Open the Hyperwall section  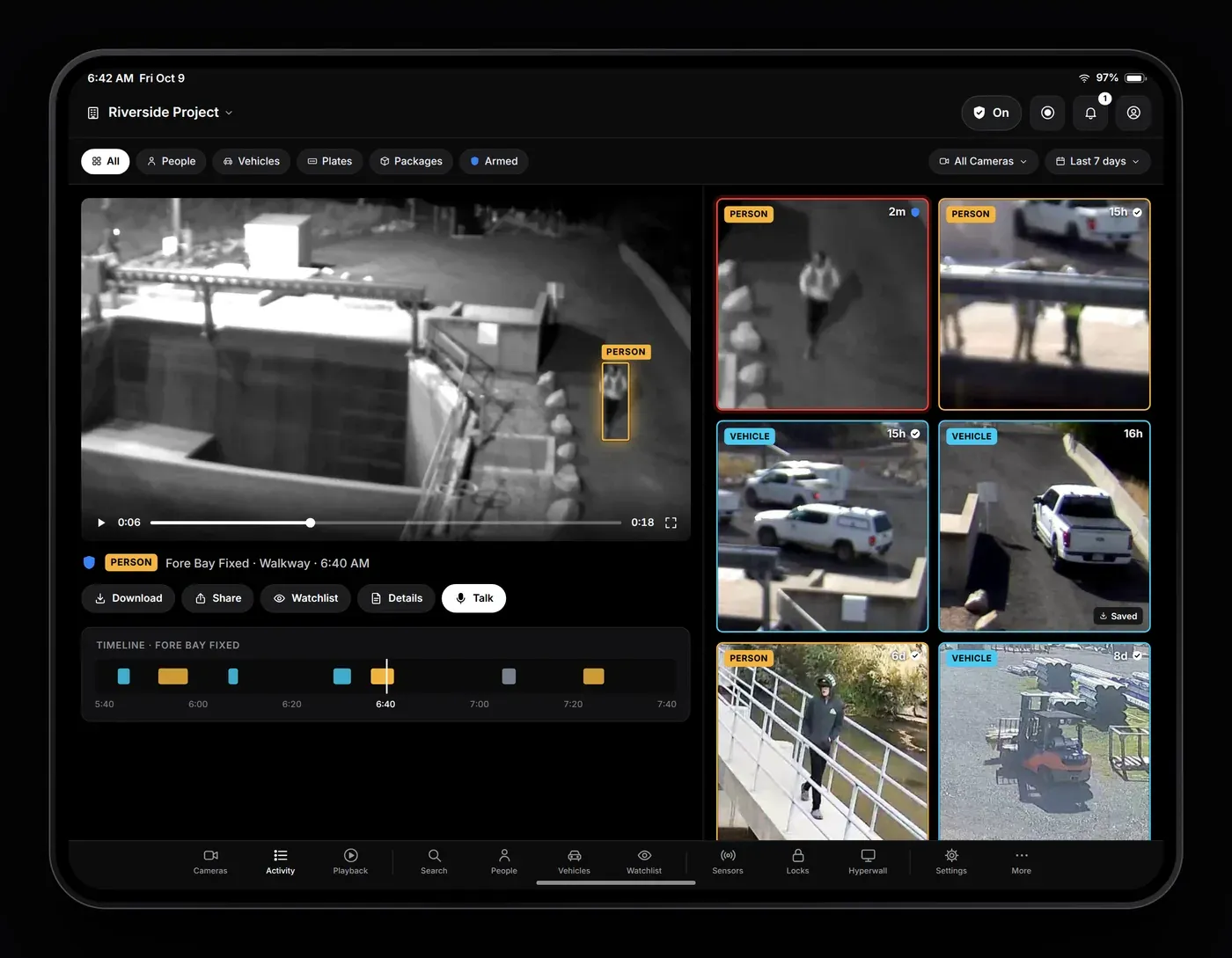click(868, 861)
